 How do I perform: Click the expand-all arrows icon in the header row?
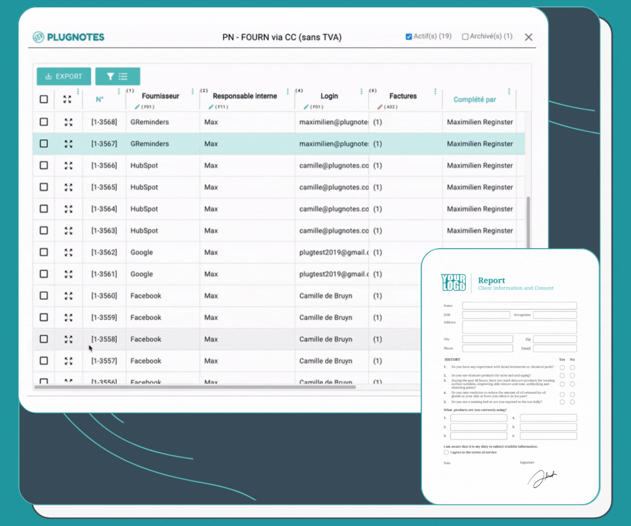[68, 99]
